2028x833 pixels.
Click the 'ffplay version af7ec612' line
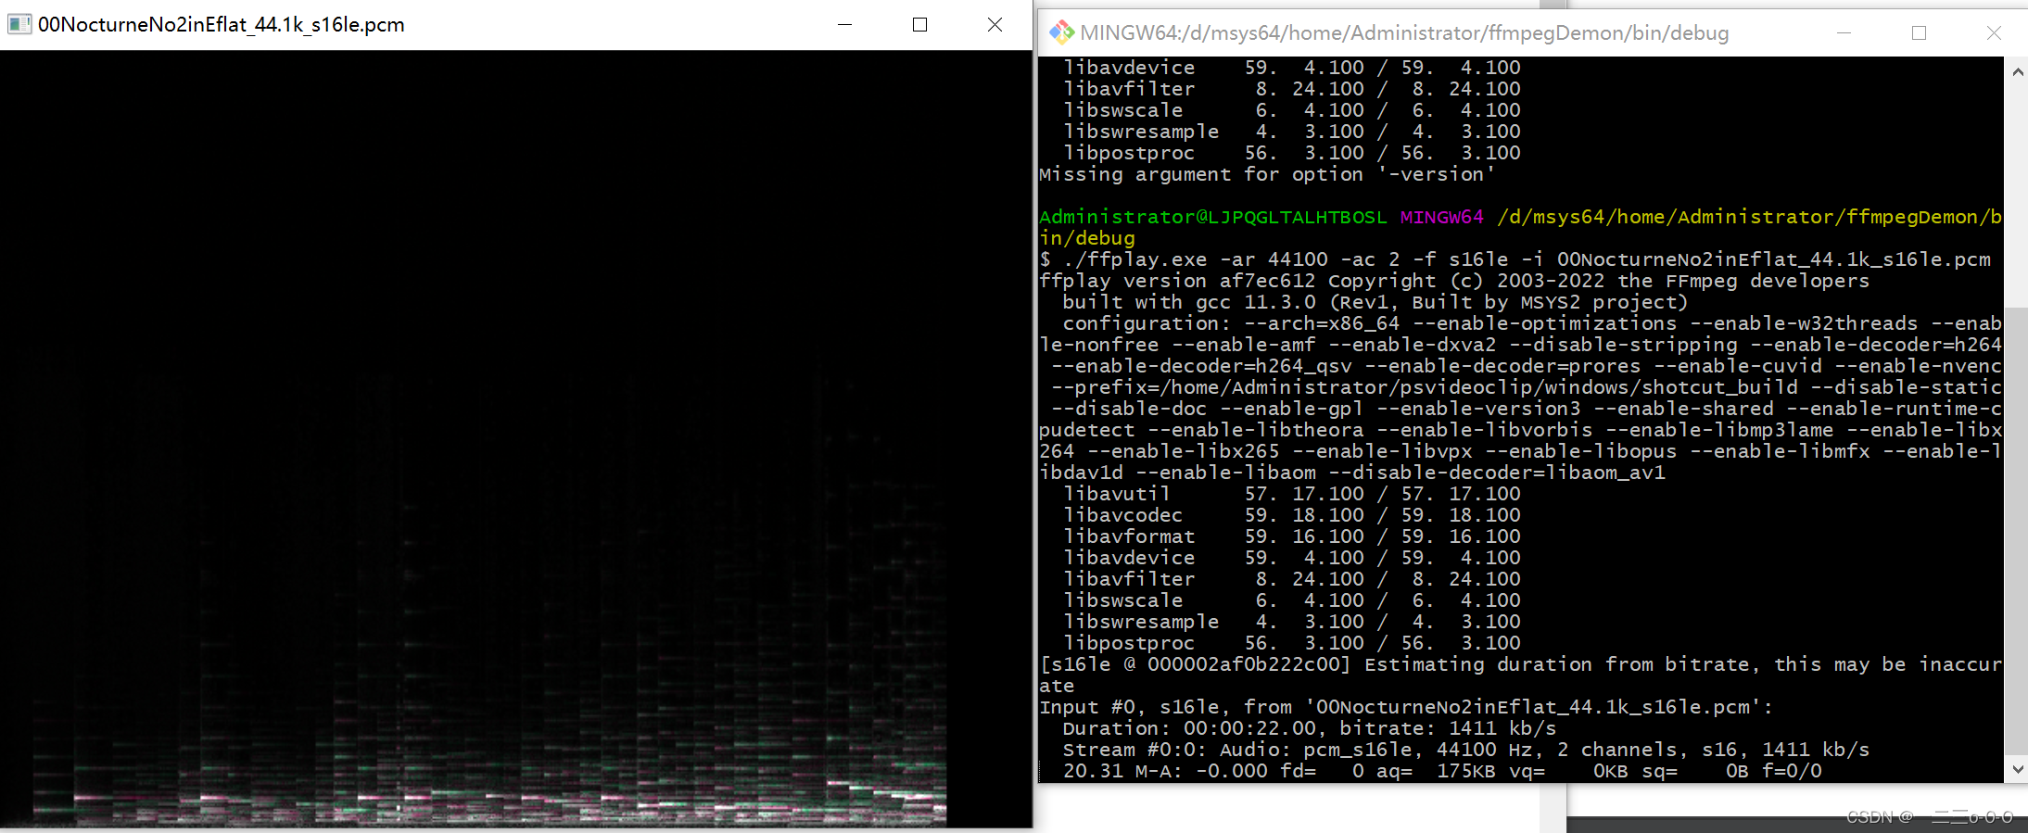(x=1454, y=281)
